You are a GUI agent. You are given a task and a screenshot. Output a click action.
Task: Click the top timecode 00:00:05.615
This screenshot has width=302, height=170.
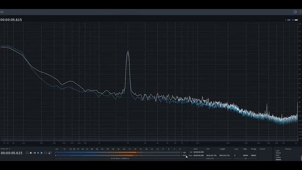click(x=11, y=20)
